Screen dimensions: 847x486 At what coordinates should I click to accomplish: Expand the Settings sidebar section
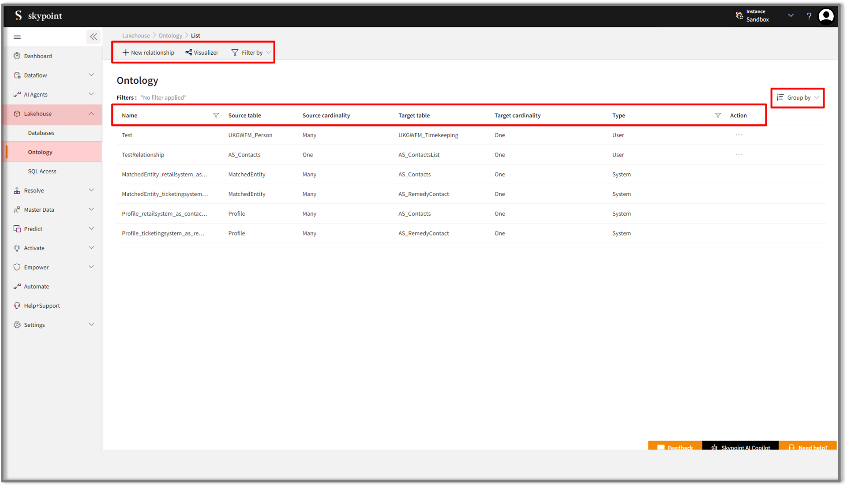tap(91, 325)
